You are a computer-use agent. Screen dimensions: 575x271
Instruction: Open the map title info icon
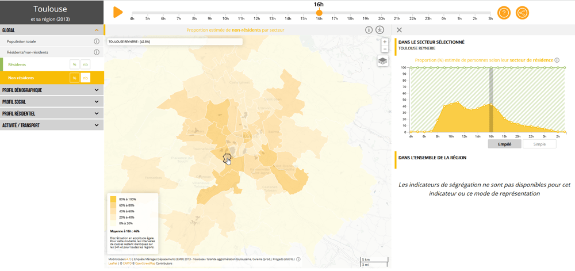pyautogui.click(x=369, y=30)
